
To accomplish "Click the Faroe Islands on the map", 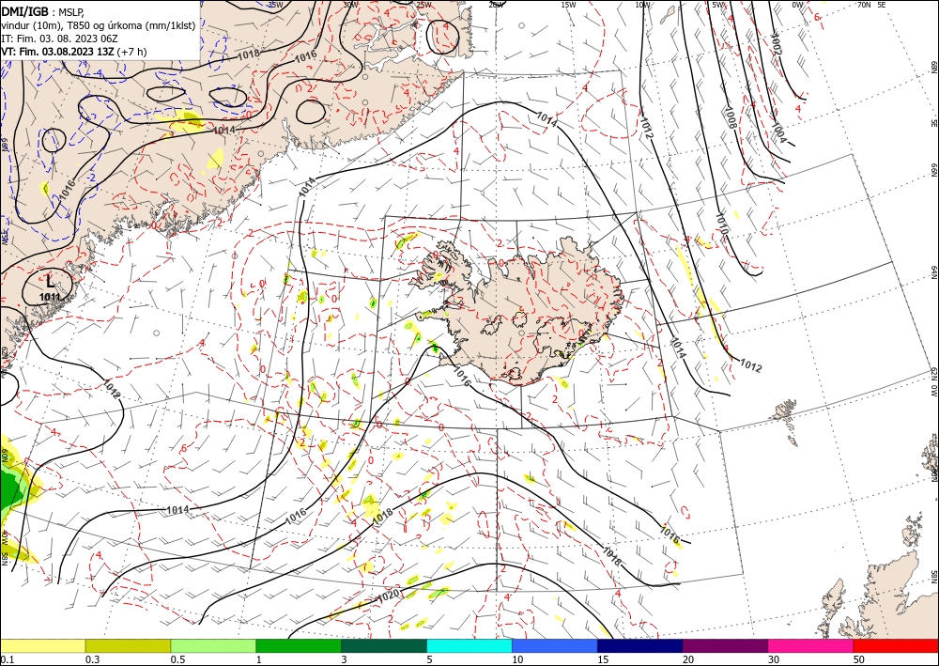I will (787, 421).
